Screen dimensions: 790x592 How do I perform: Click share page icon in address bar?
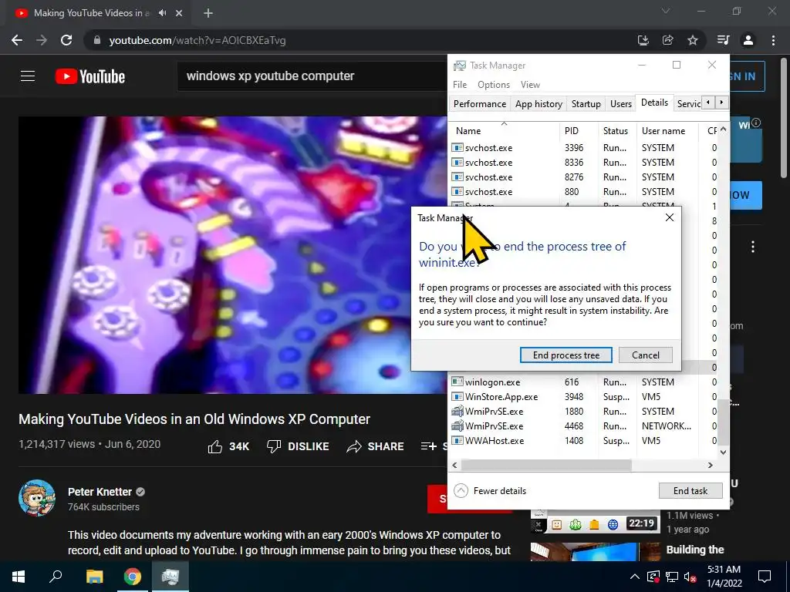pos(668,40)
